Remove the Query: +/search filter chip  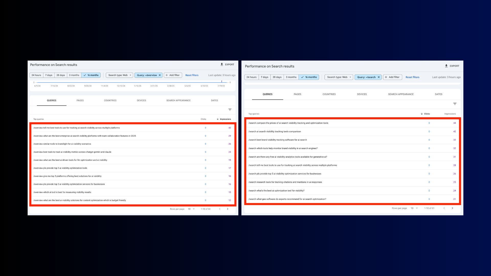tap(379, 77)
